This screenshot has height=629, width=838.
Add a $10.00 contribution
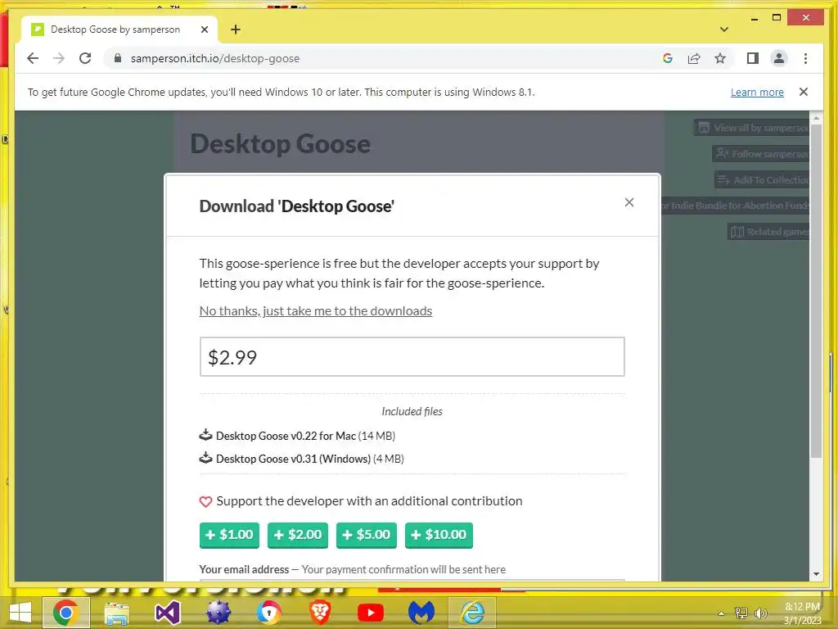439,535
